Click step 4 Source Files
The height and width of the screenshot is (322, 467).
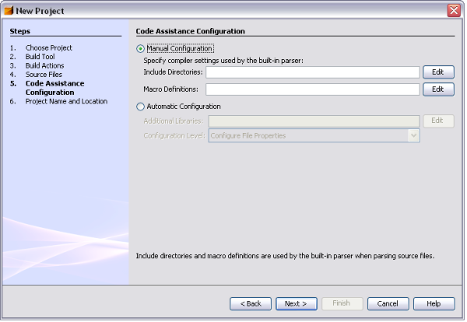tap(44, 75)
